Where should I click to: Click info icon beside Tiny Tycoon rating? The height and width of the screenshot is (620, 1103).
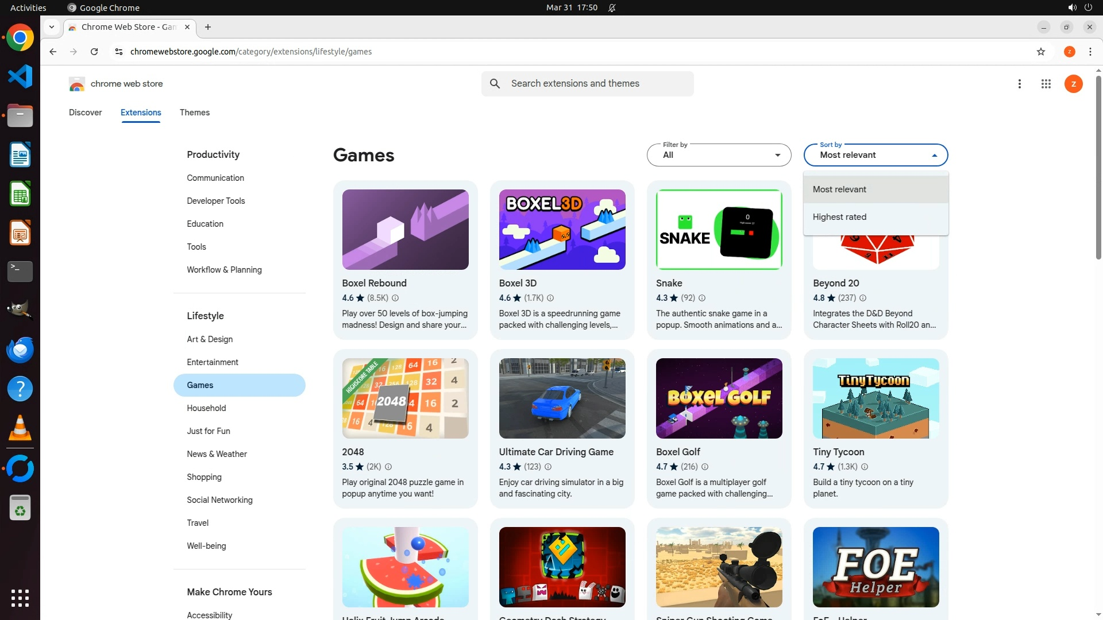(x=865, y=467)
